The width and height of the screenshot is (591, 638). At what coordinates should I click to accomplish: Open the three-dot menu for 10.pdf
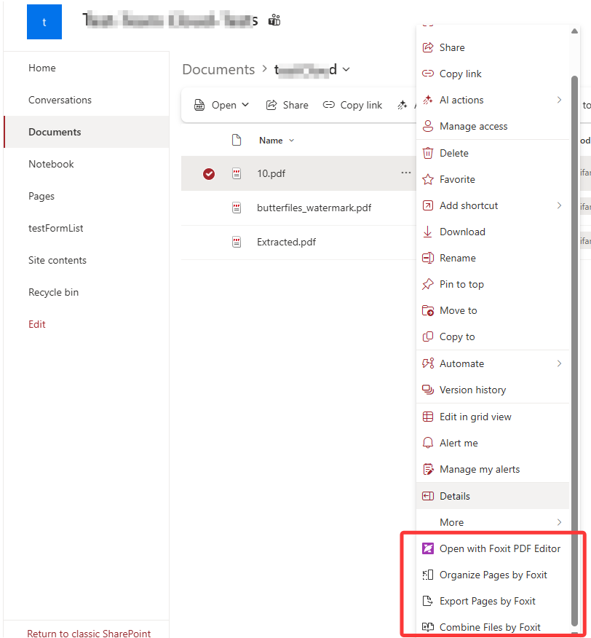point(405,173)
